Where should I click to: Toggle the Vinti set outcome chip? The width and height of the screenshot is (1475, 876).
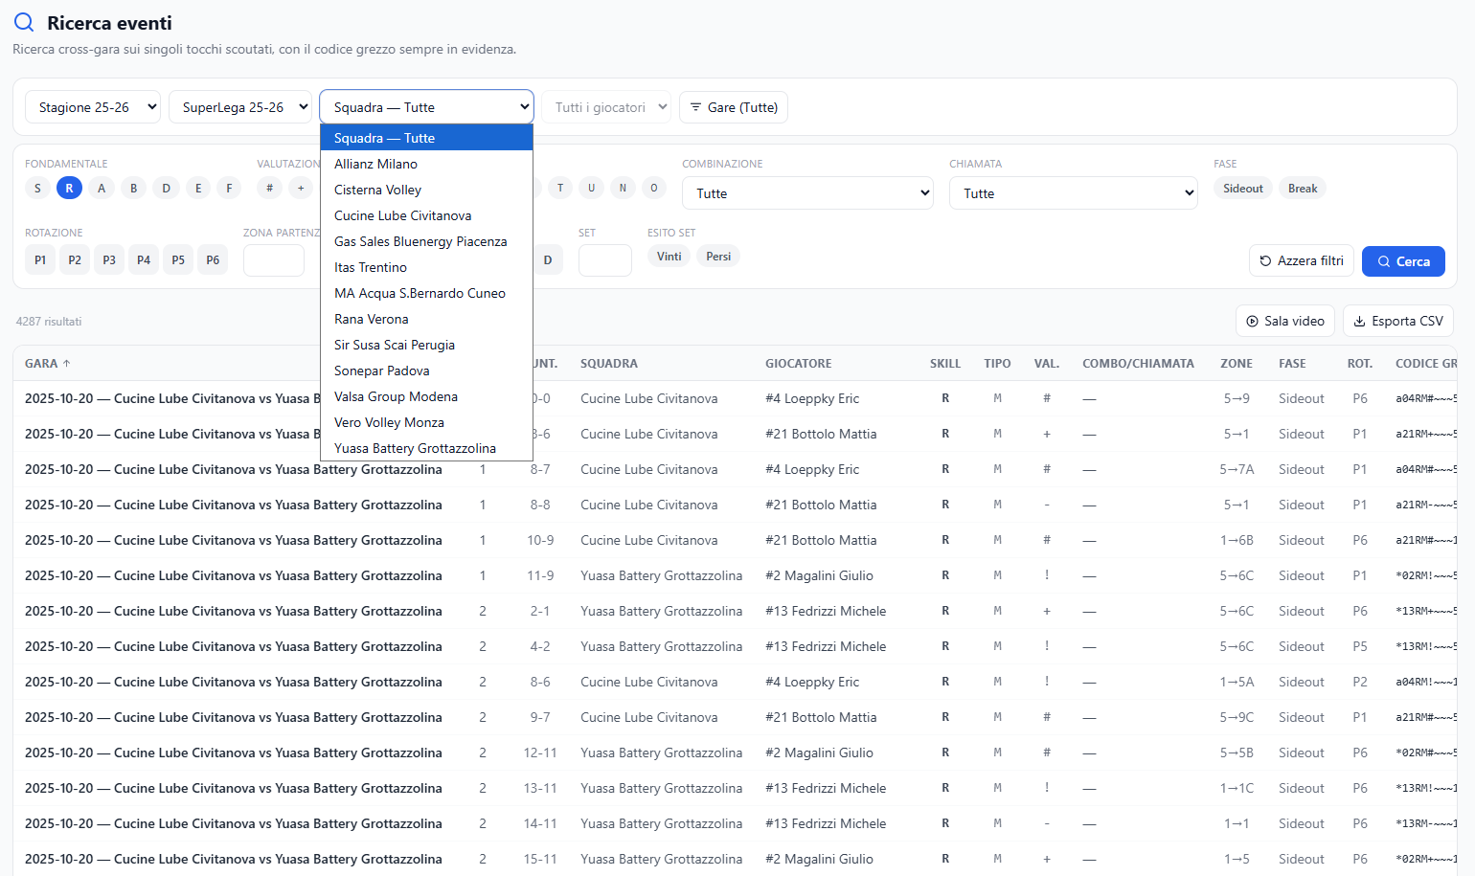(x=669, y=257)
